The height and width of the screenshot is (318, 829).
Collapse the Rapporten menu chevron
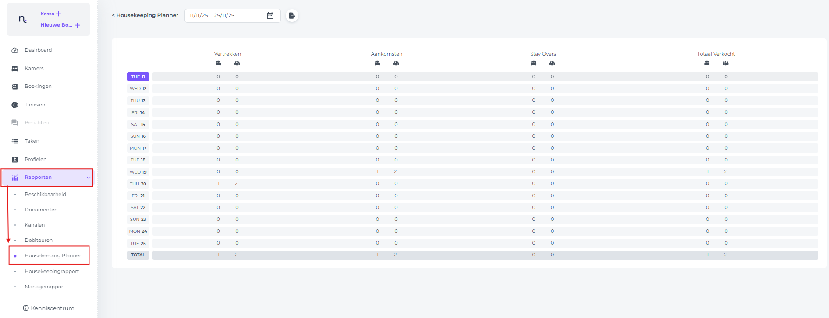(x=89, y=178)
